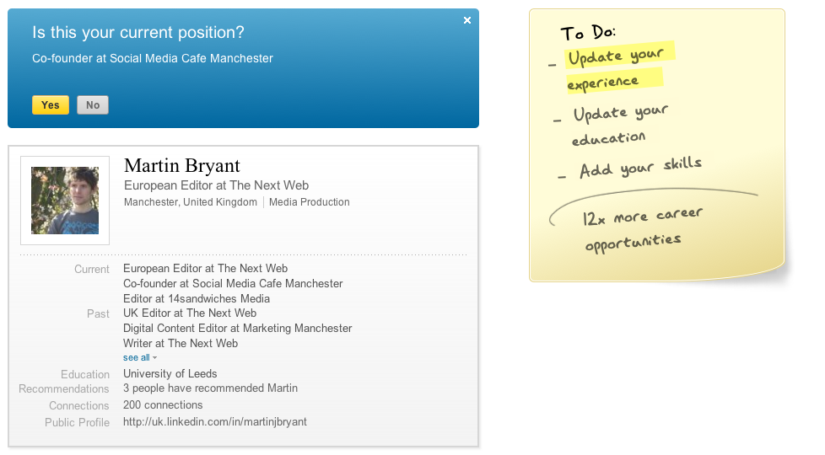
Task: Click '12x more career opportunities' note text
Action: 642,229
